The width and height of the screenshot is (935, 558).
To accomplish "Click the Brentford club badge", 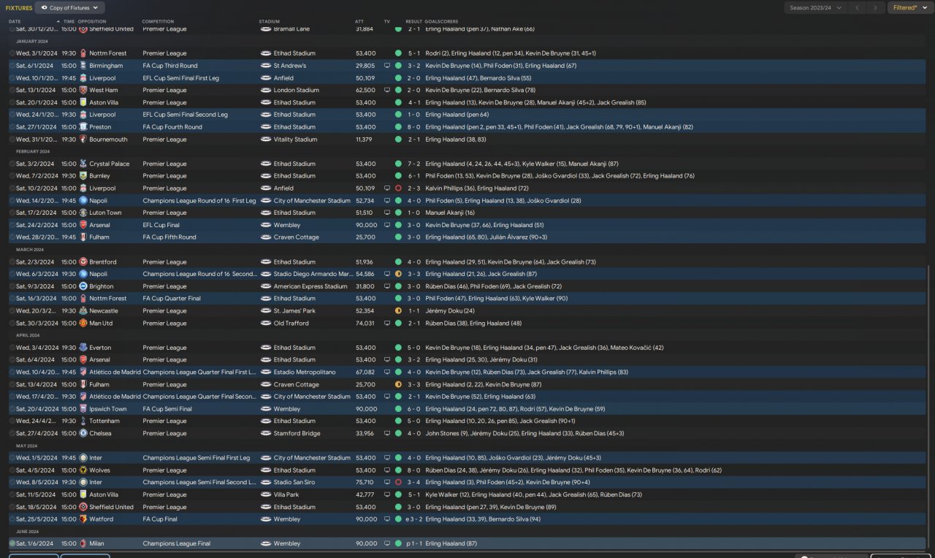I will [x=83, y=261].
